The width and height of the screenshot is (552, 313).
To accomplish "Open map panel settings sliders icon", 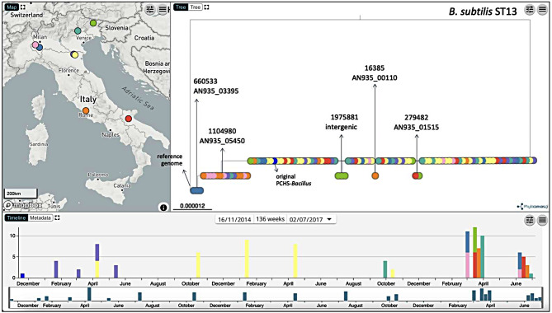I will point(150,10).
